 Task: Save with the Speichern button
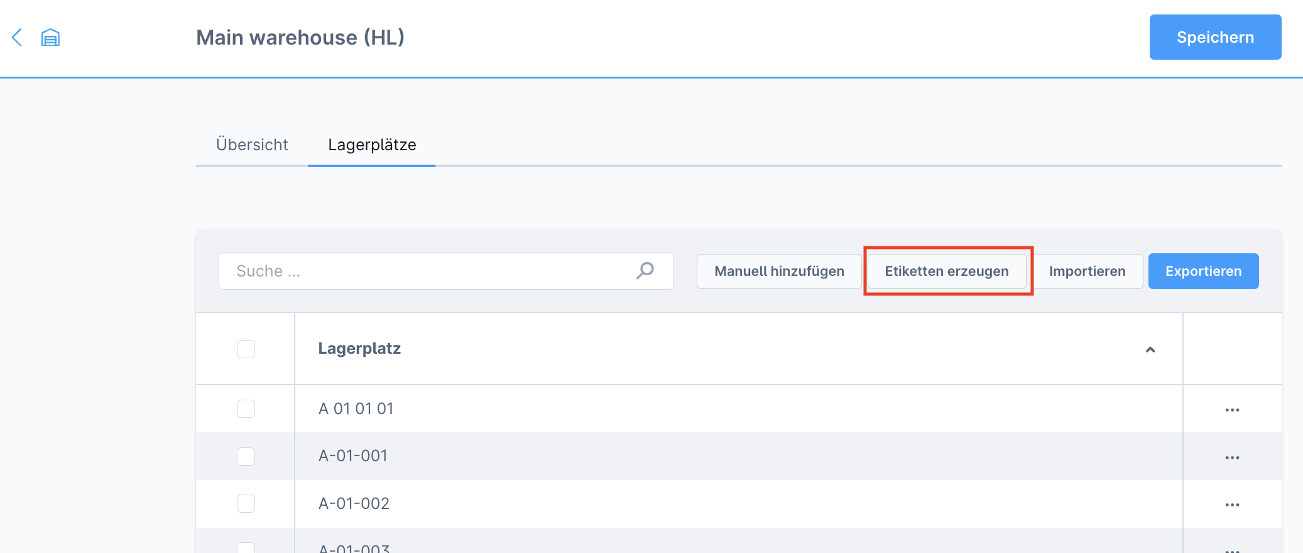click(x=1215, y=37)
